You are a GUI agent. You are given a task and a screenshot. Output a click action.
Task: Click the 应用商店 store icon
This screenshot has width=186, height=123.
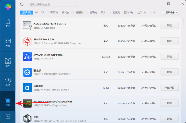[x=27, y=88]
